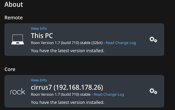
Task: Open View Info above This PC
Action: tap(39, 28)
